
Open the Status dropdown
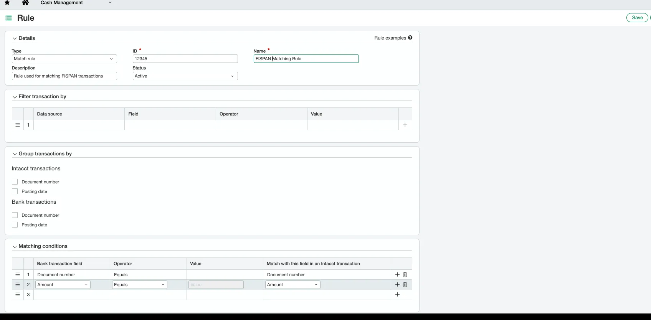[185, 76]
